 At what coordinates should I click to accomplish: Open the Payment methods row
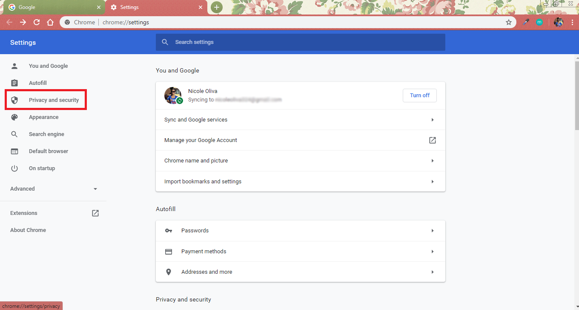301,252
